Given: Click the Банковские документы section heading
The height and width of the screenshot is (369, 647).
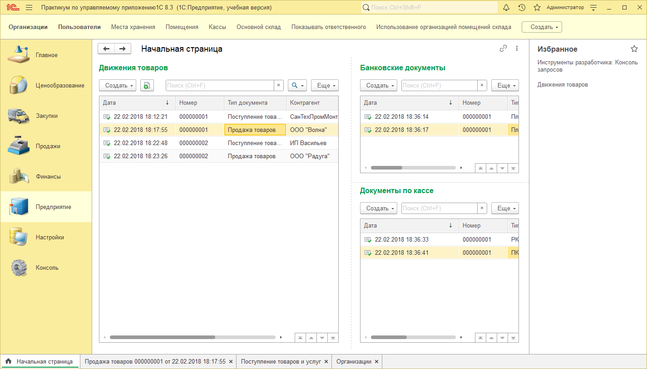Looking at the screenshot, I should pos(403,68).
